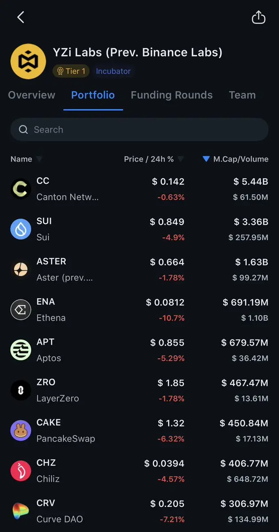
Task: Tap the Incubator tag
Action: (x=113, y=71)
